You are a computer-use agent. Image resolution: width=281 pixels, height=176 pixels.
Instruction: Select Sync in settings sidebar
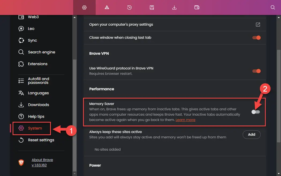click(x=32, y=40)
